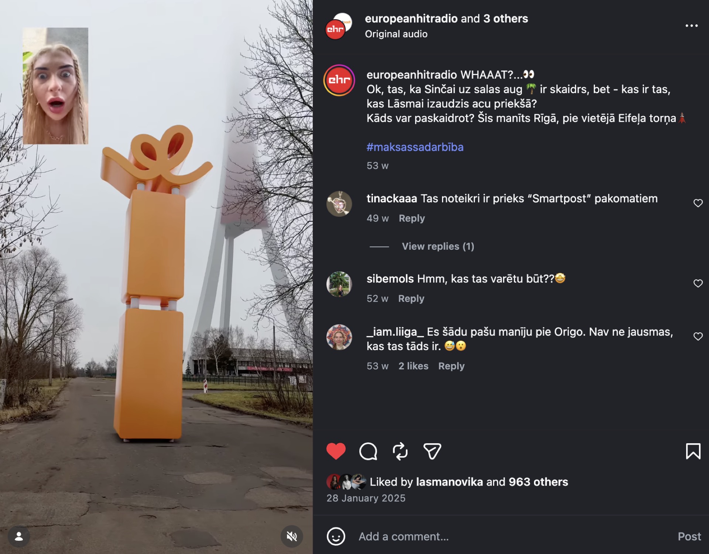Open the #maksassadarbība hashtag
Viewport: 709px width, 554px height.
click(415, 147)
